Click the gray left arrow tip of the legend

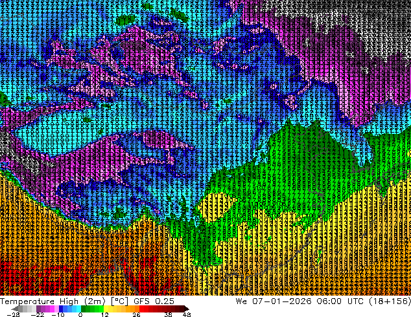15,309
